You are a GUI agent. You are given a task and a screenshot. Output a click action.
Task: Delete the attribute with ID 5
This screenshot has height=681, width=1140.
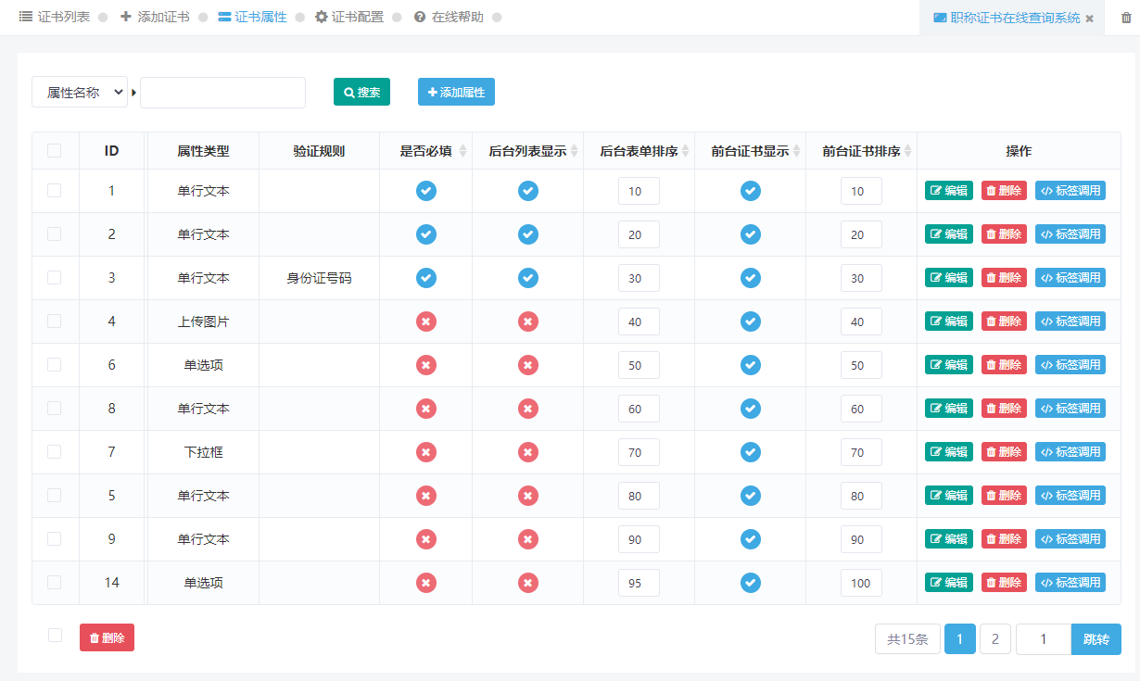tap(1004, 496)
